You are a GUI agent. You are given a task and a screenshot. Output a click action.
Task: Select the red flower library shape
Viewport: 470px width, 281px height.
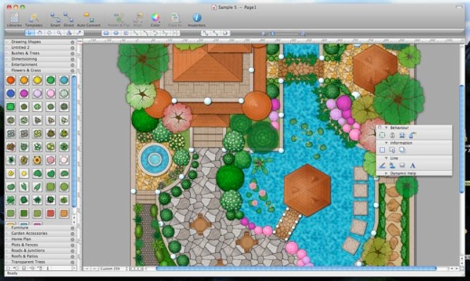(11, 80)
